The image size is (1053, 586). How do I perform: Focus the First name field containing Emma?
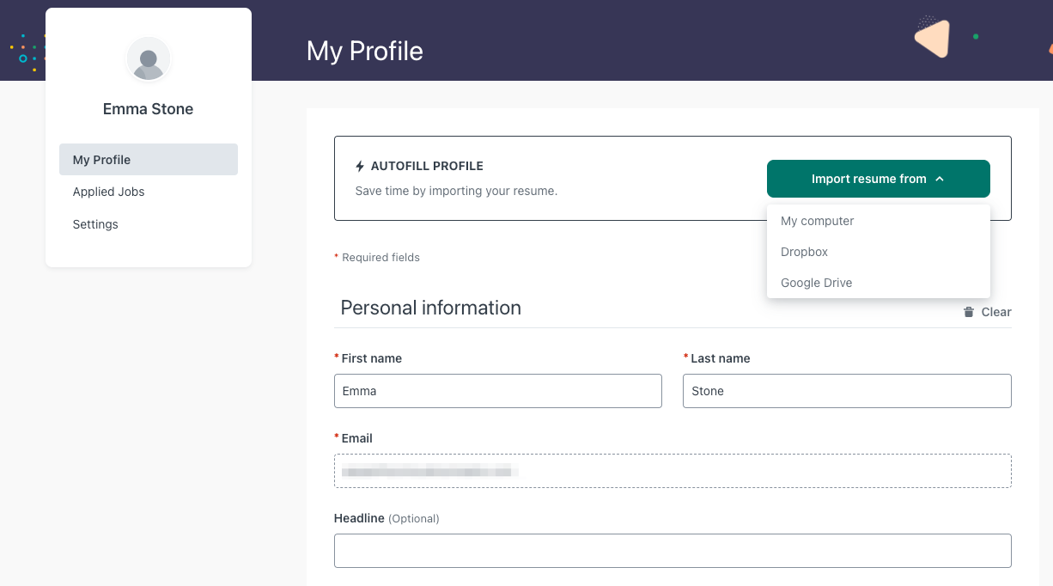(497, 391)
